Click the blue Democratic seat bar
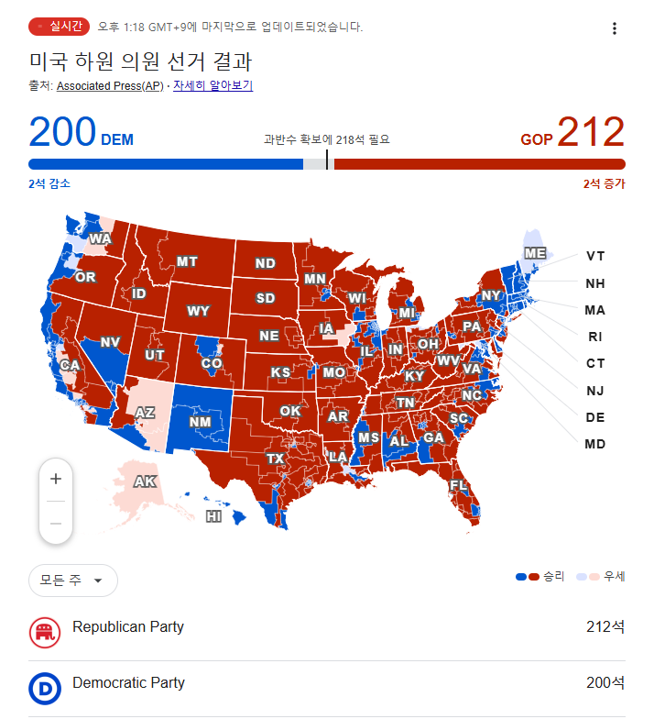654x719 pixels. coord(165,164)
